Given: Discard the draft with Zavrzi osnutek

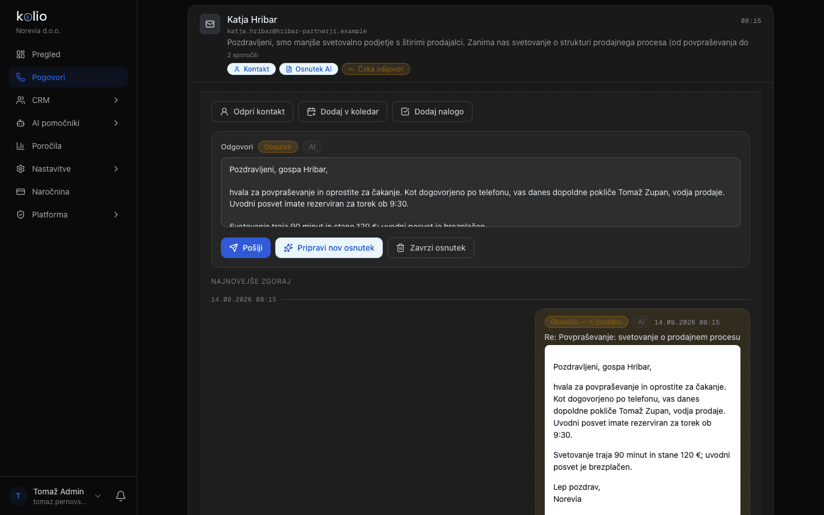Looking at the screenshot, I should point(431,248).
